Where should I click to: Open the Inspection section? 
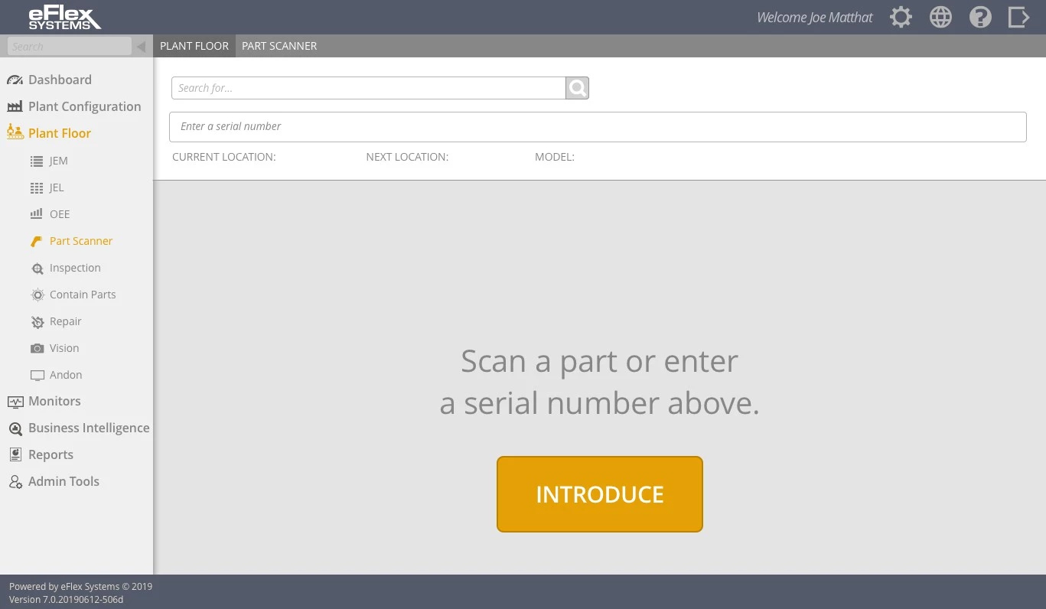75,267
